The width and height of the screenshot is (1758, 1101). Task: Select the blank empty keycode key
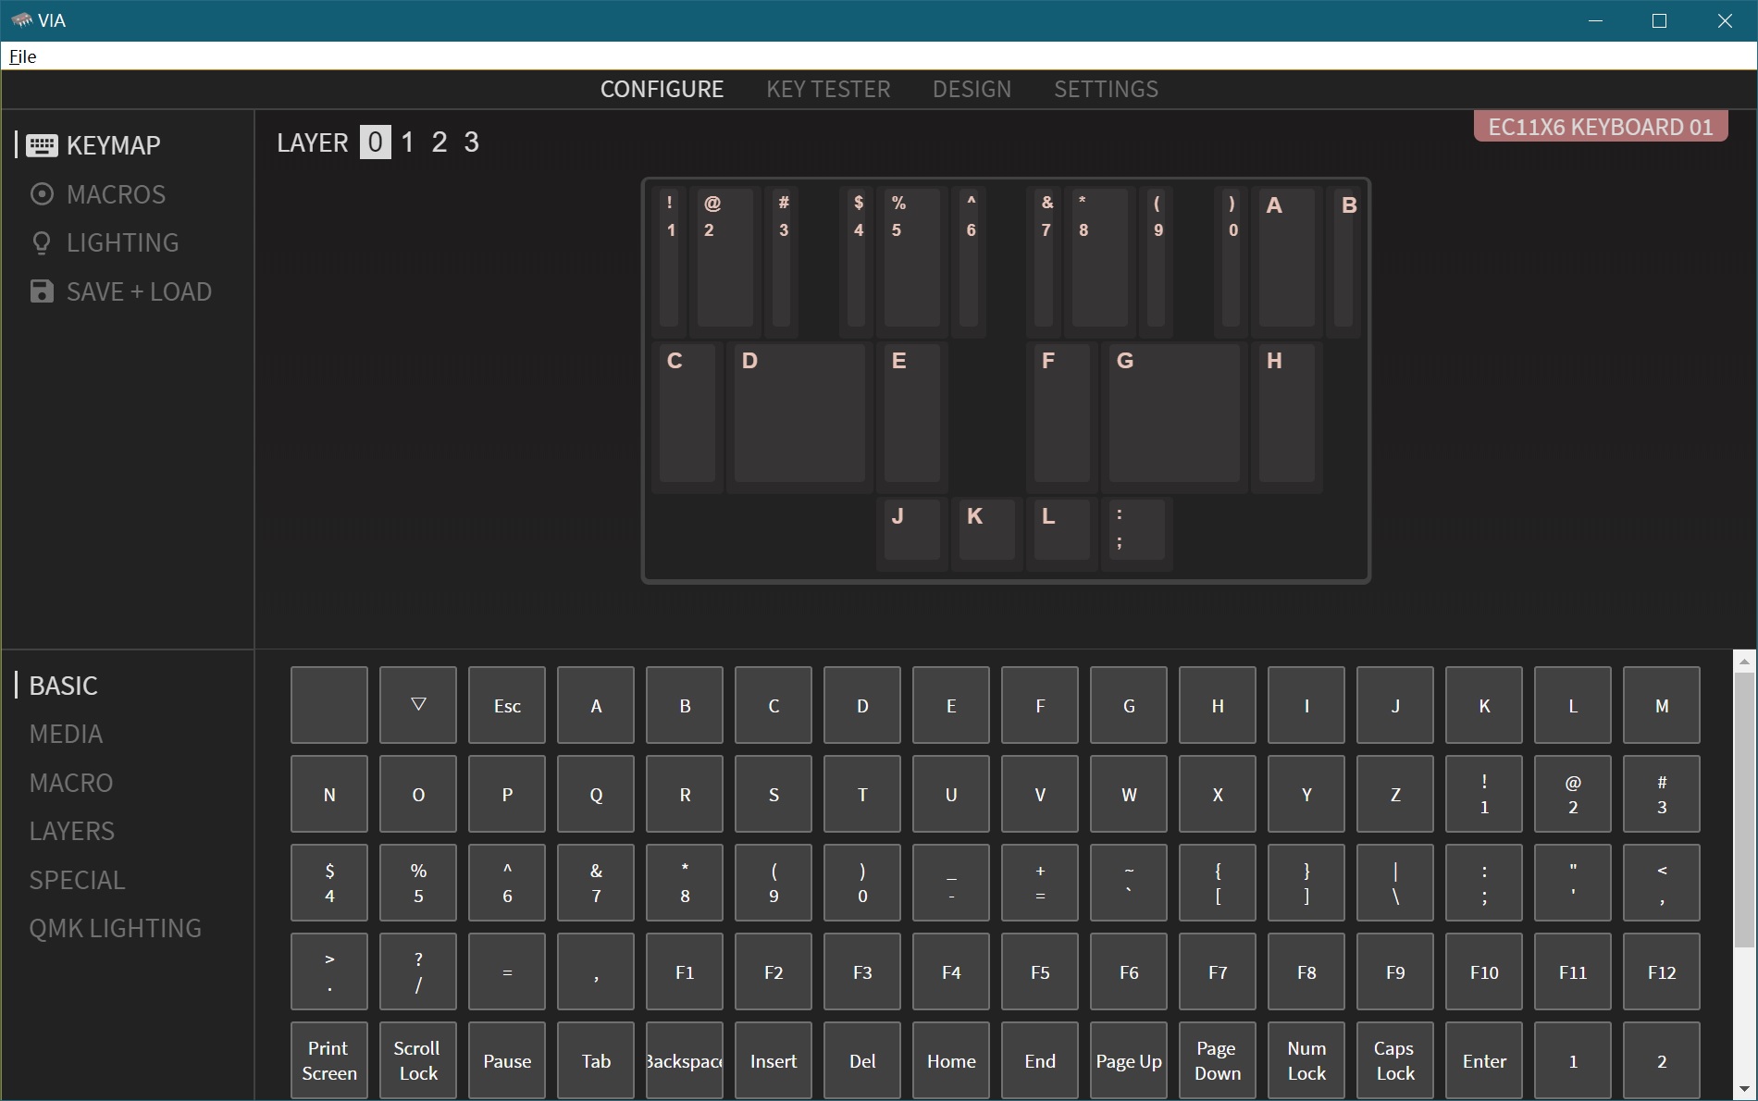(x=329, y=705)
